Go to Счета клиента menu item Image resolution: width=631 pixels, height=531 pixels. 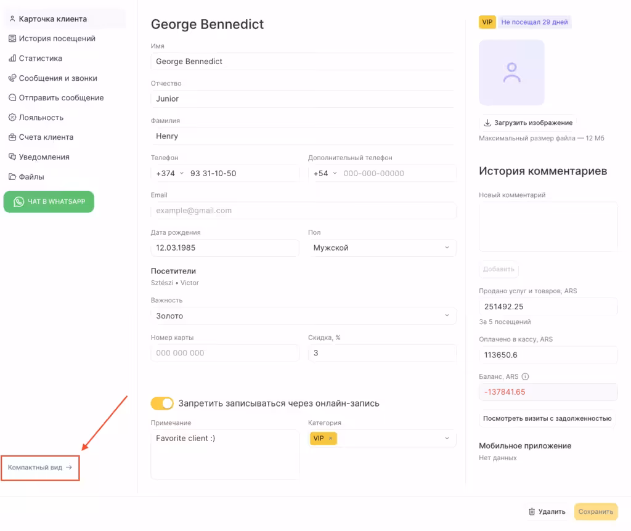tap(46, 137)
